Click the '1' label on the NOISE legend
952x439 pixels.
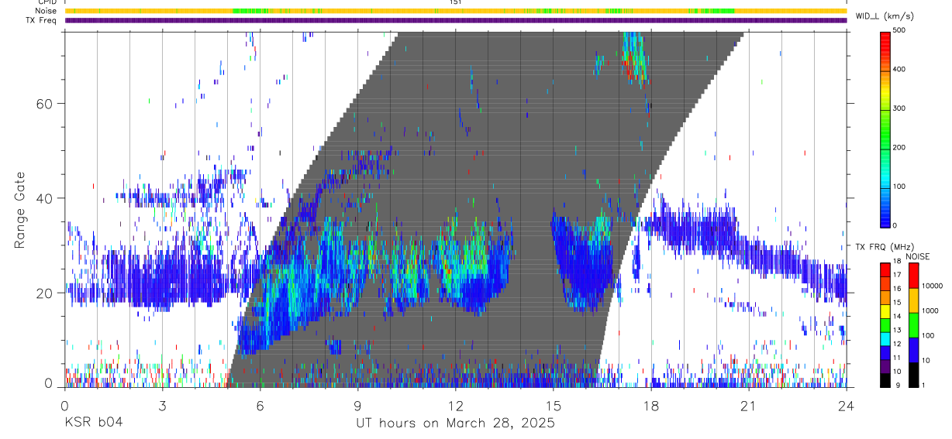[x=923, y=385]
